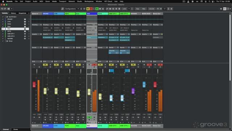Screen dimensions: 232x131
Task: Toggle visibility check for KEYS row
Action: [3, 31]
